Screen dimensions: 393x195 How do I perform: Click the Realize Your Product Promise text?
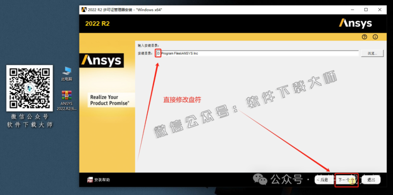110,100
